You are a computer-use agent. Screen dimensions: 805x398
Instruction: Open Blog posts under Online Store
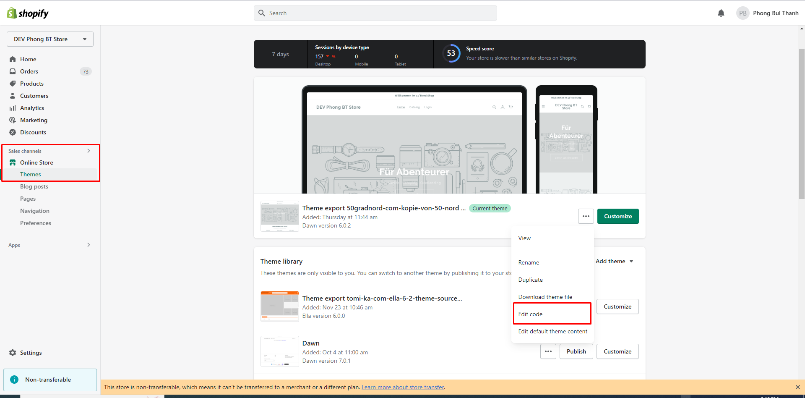click(x=34, y=186)
